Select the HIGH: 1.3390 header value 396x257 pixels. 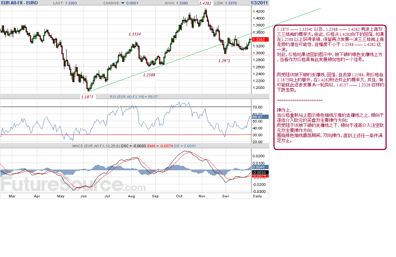176,3
